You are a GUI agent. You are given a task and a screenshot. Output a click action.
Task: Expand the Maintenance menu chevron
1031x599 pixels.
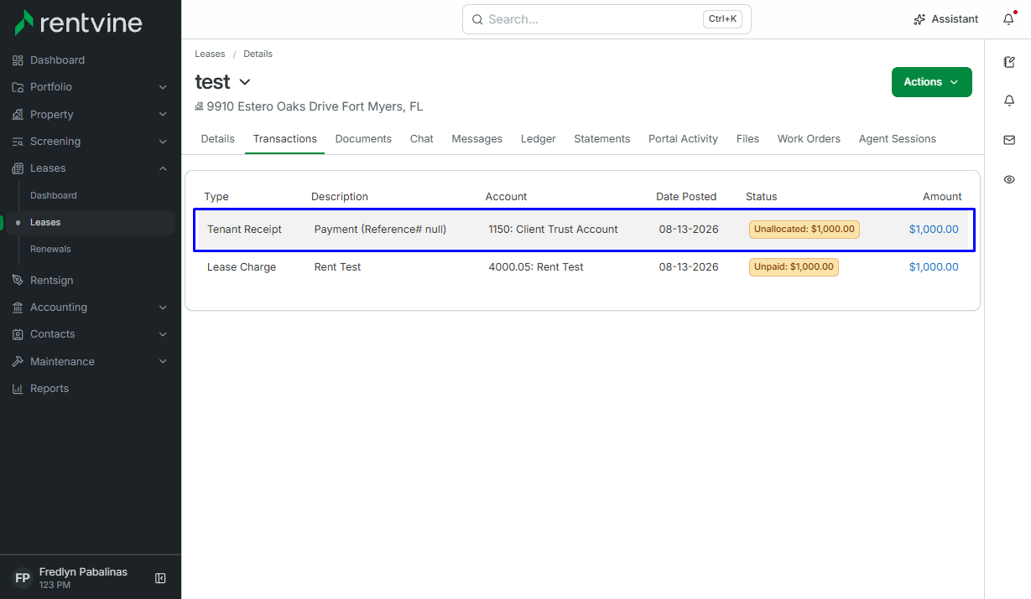[163, 362]
